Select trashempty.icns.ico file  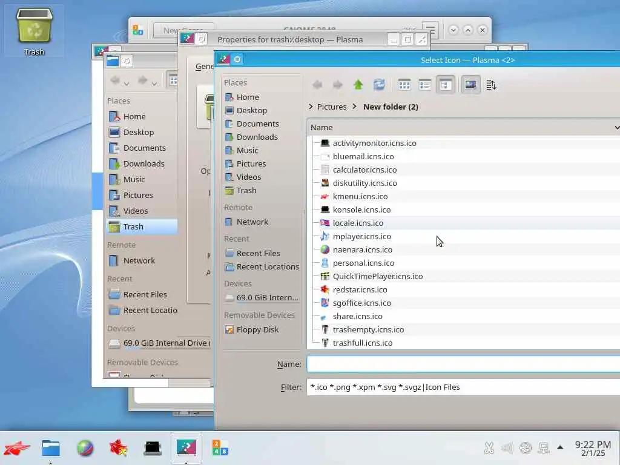[x=368, y=329]
